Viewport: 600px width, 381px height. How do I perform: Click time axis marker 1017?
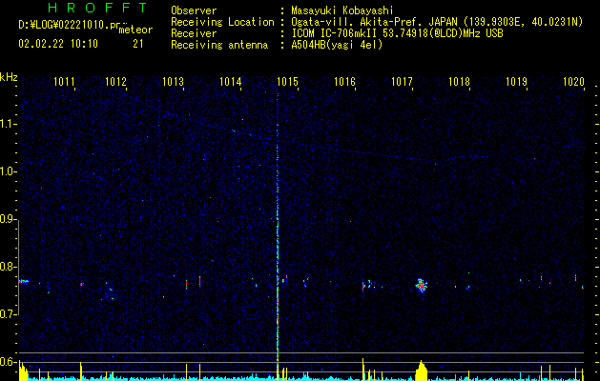coord(402,82)
